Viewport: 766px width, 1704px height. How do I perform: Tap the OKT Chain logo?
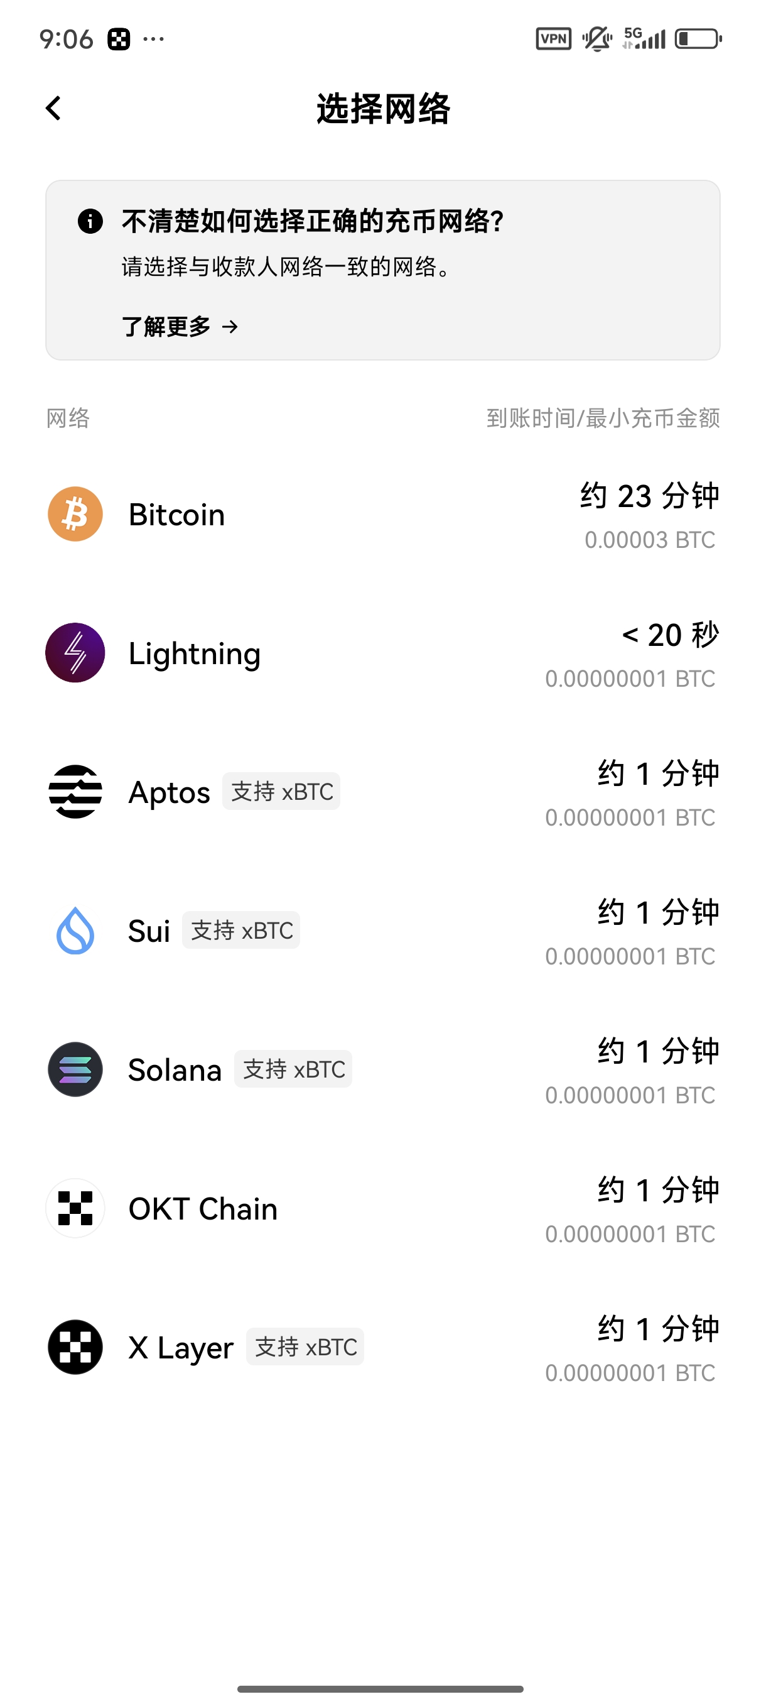coord(75,1208)
